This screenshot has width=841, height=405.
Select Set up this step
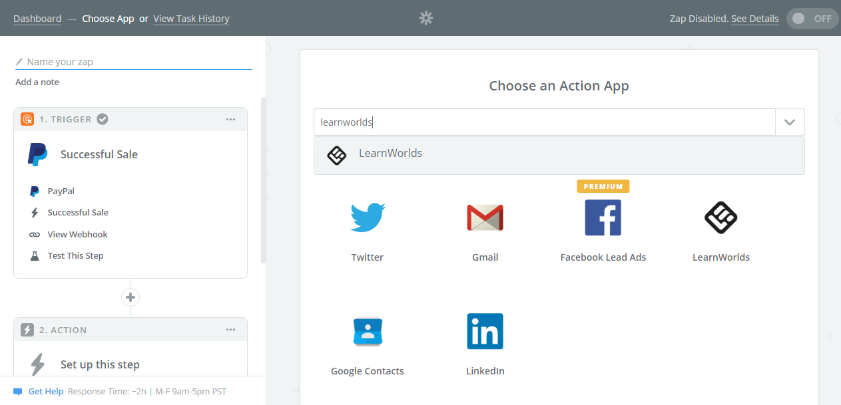100,364
